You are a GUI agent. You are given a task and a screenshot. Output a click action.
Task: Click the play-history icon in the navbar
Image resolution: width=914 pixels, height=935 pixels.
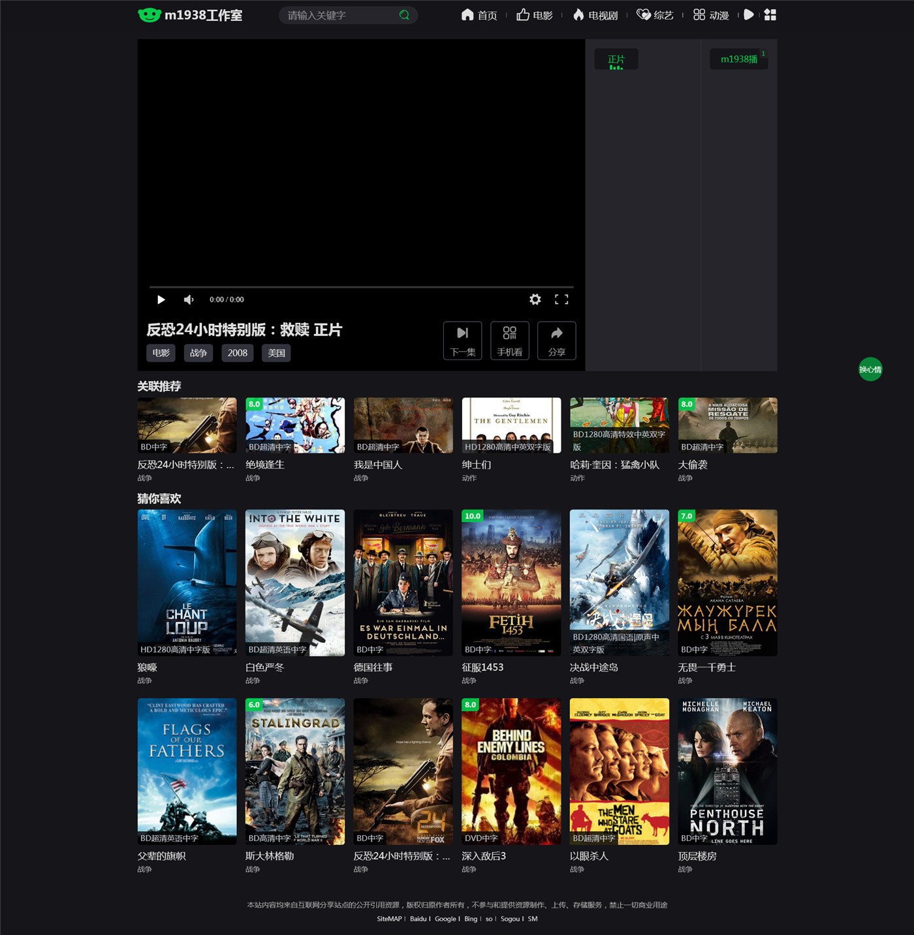[x=749, y=14]
